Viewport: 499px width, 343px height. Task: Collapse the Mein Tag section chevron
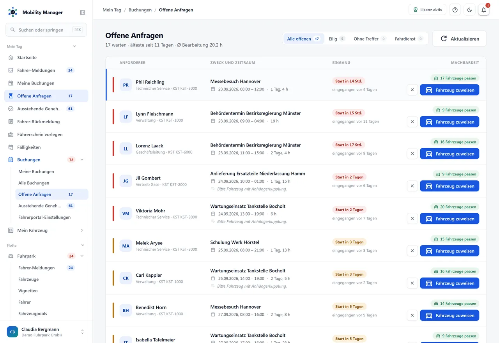tap(75, 46)
